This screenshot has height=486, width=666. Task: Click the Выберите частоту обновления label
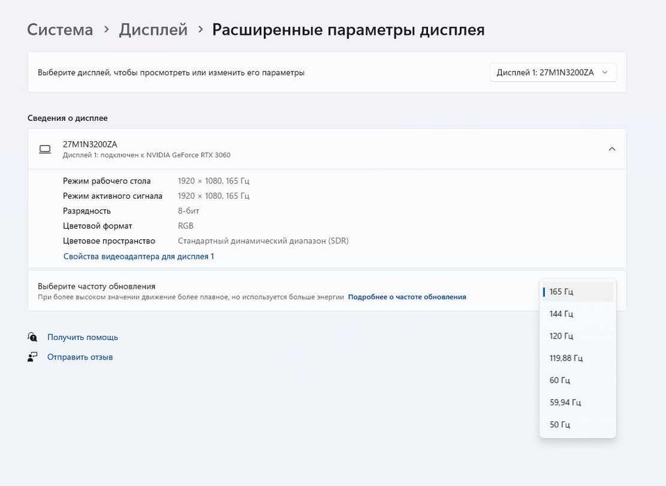(97, 286)
